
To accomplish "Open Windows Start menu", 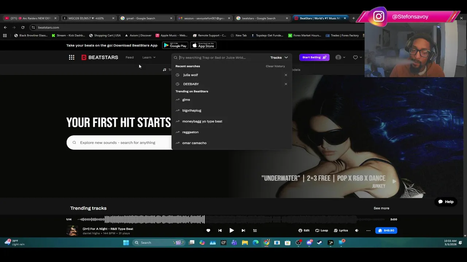I will click(126, 243).
